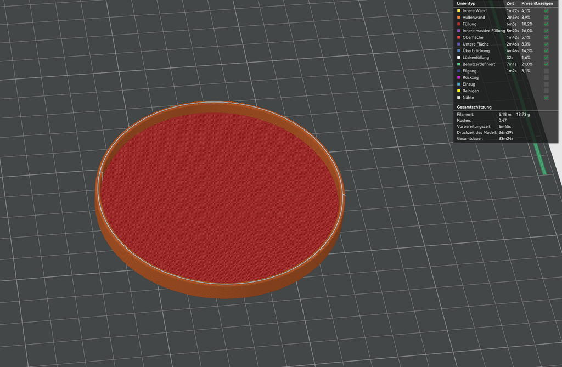Click the 18,2% Füllung percentage

click(x=527, y=24)
